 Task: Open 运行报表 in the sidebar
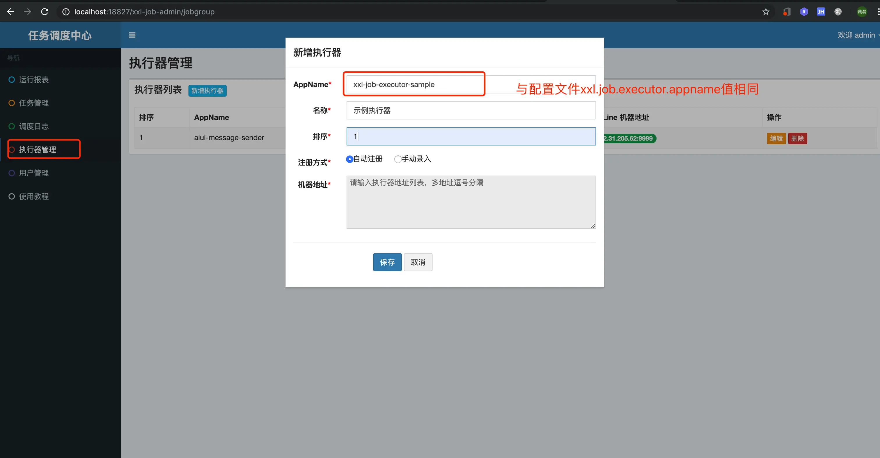tap(33, 79)
